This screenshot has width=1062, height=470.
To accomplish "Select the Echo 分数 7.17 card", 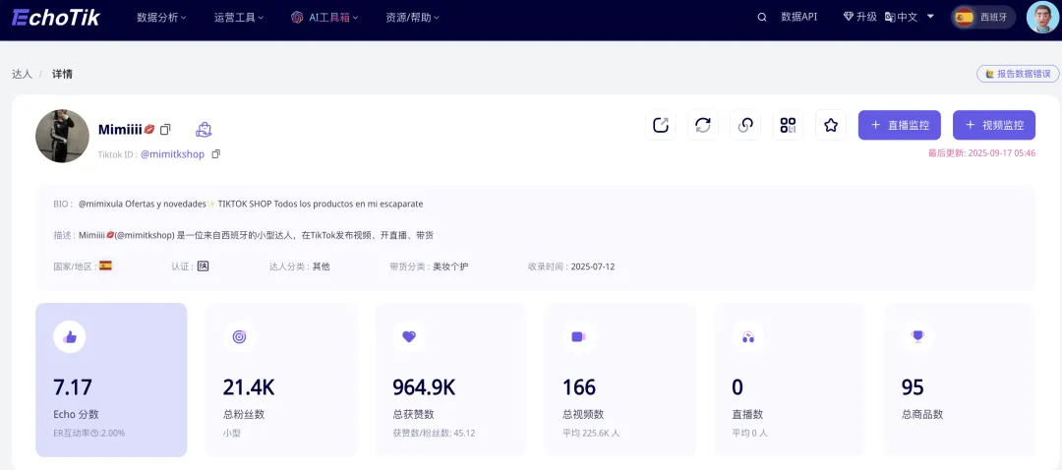I will pos(111,380).
